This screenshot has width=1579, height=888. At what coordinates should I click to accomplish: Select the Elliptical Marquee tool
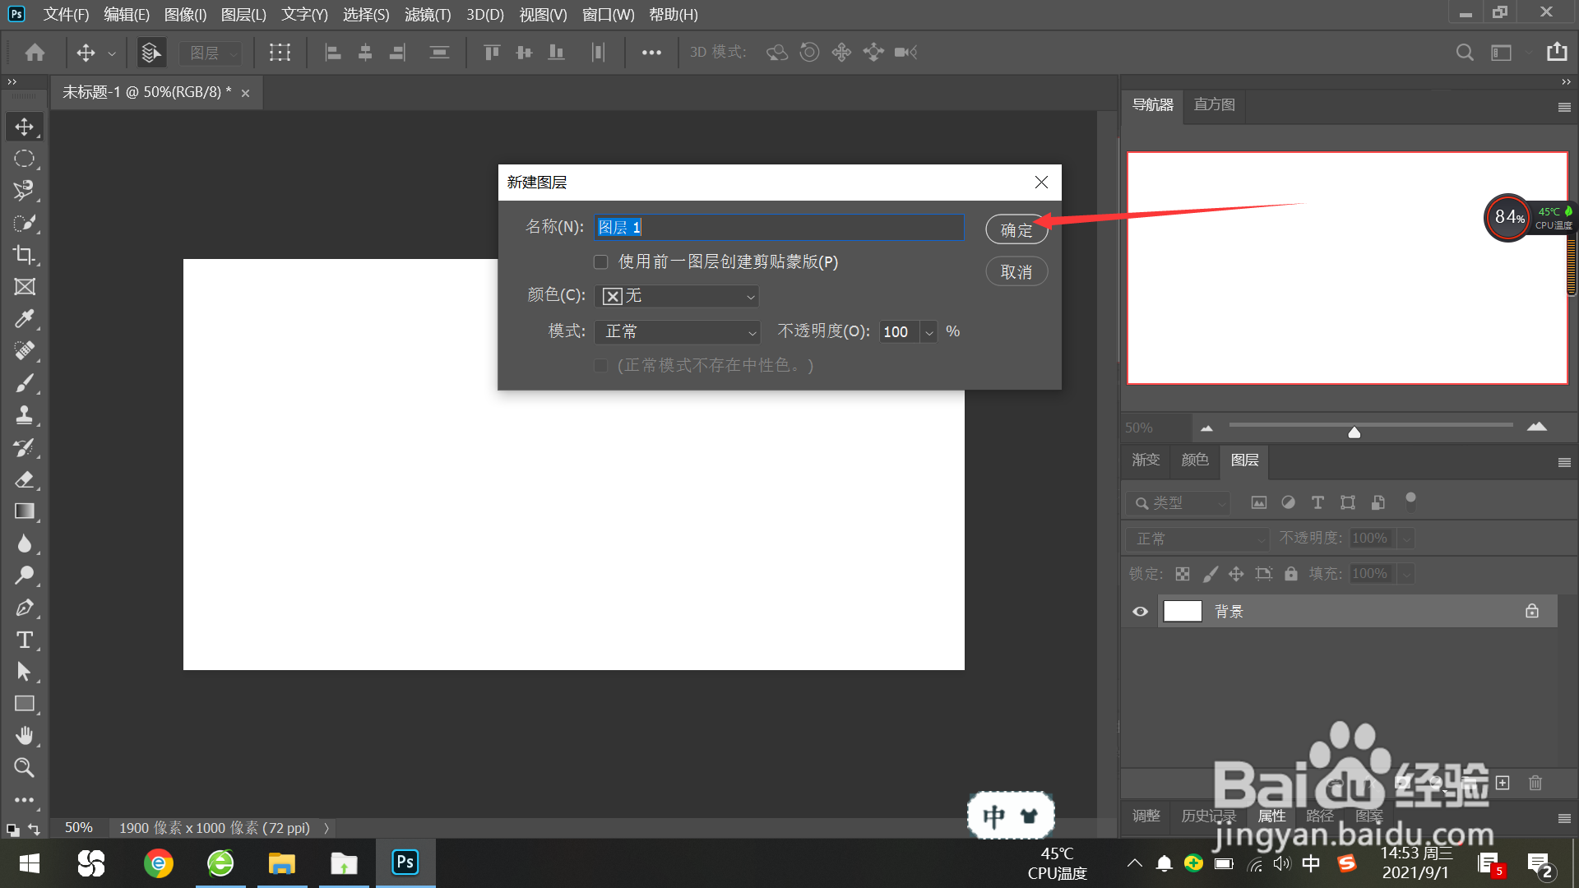(x=24, y=159)
